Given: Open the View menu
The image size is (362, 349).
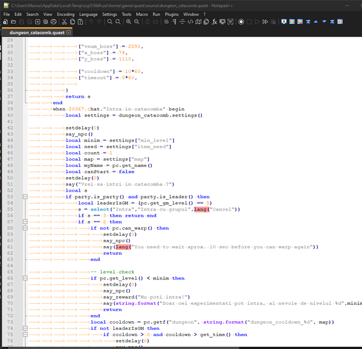Looking at the screenshot, I should (48, 14).
